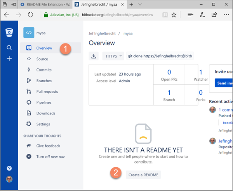This screenshot has width=233, height=191.
Task: Click the download repository icon button
Action: tap(94, 56)
